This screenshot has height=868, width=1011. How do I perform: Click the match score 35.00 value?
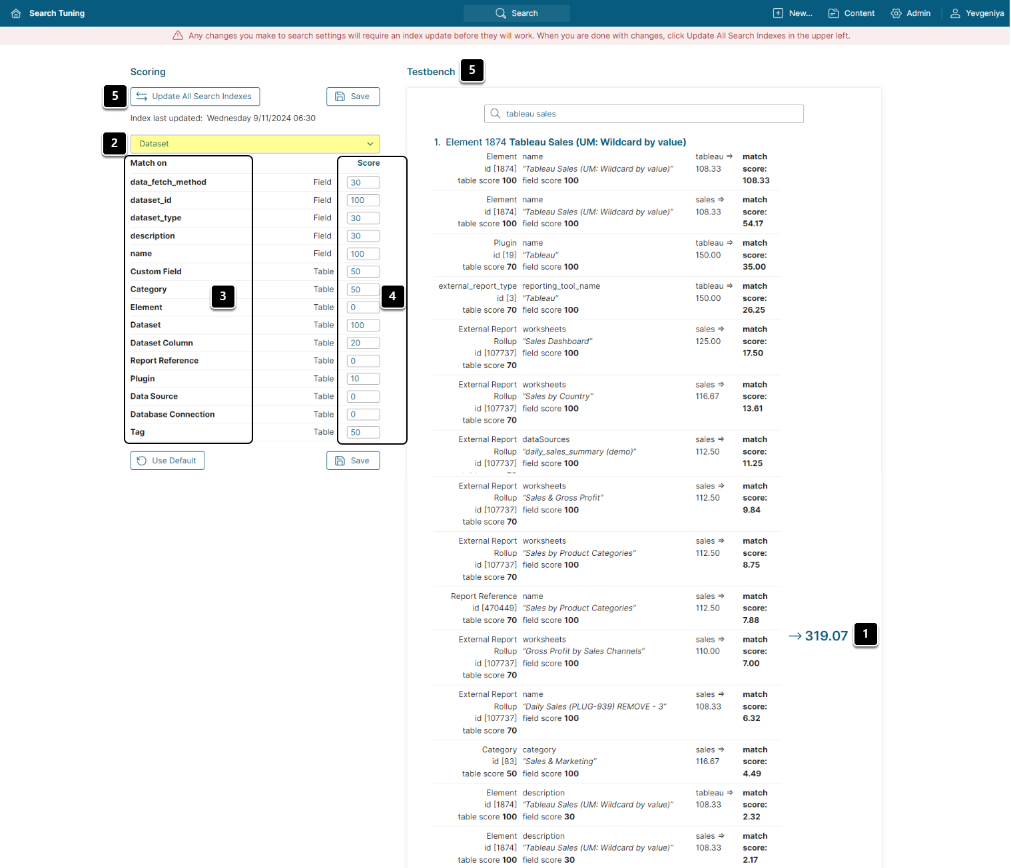755,267
